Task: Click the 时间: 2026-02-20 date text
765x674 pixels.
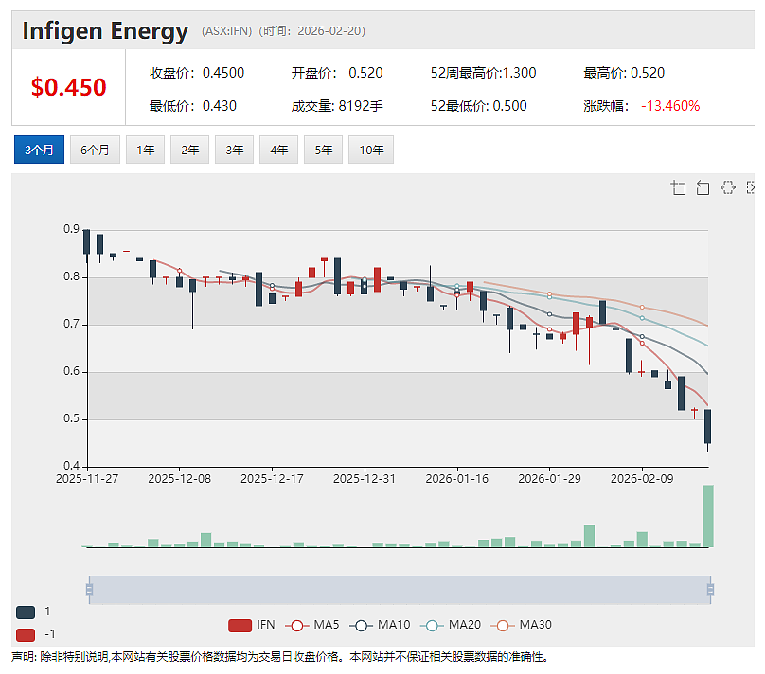Action: (x=312, y=31)
